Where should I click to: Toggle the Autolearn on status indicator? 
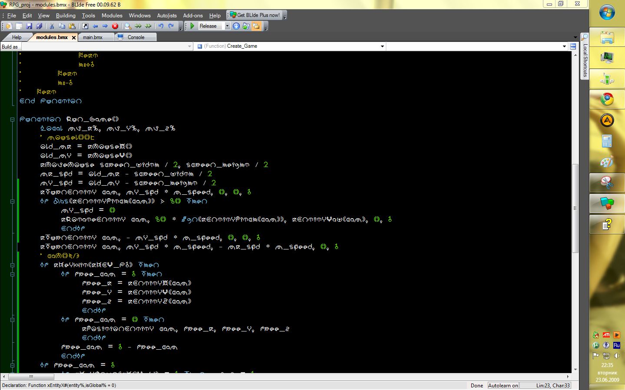click(503, 385)
